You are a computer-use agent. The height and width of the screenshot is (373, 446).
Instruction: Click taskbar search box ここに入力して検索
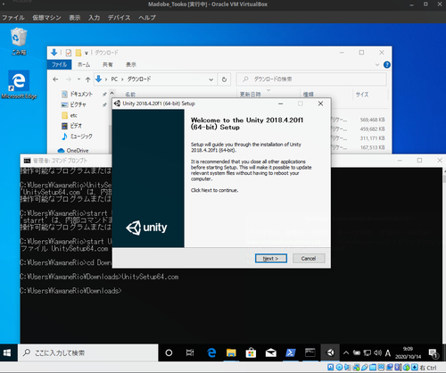pos(88,352)
